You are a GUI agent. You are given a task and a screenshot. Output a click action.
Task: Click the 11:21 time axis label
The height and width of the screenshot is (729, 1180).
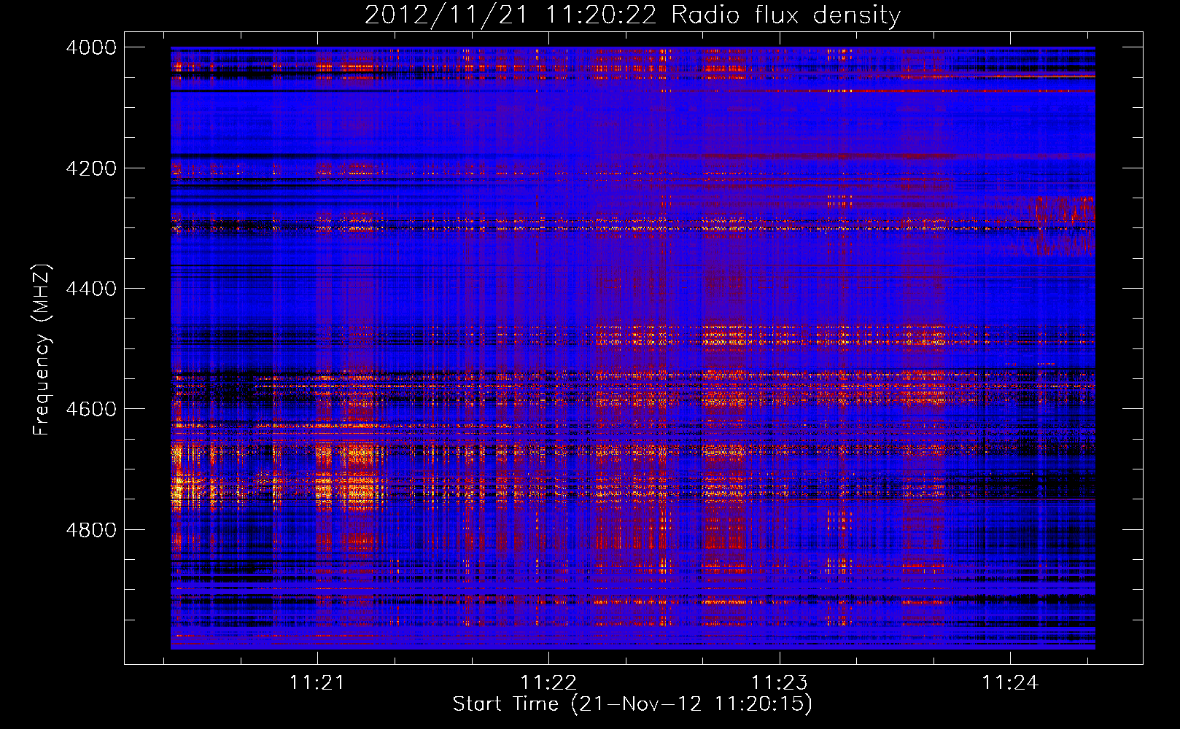(317, 683)
